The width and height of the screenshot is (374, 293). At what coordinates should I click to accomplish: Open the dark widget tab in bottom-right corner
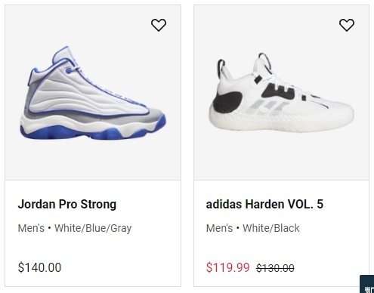[x=367, y=284]
